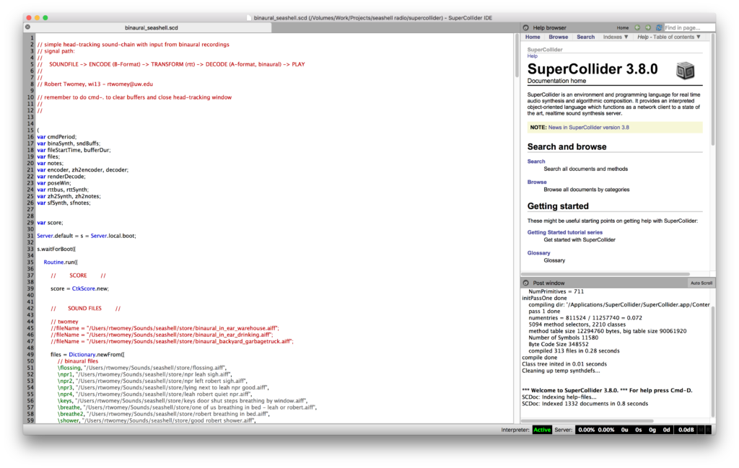The image size is (739, 468).
Task: Click the 0.0dB server volume display
Action: (x=686, y=430)
